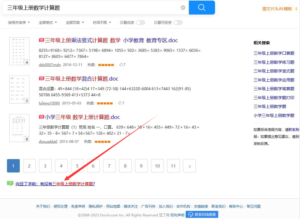The image size is (300, 219).
Task: Go to results page 7
Action: [109, 166]
